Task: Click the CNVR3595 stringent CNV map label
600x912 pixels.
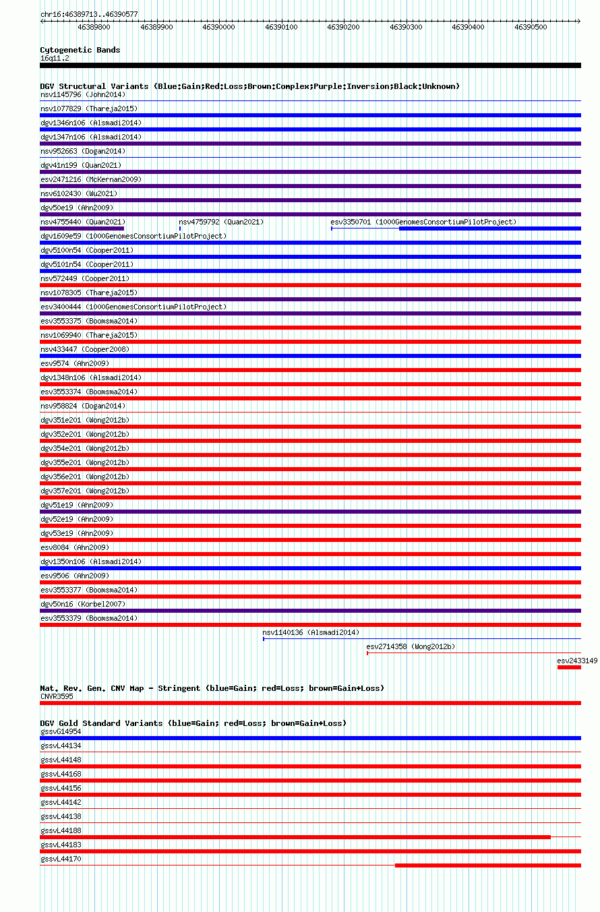Action: pyautogui.click(x=57, y=696)
